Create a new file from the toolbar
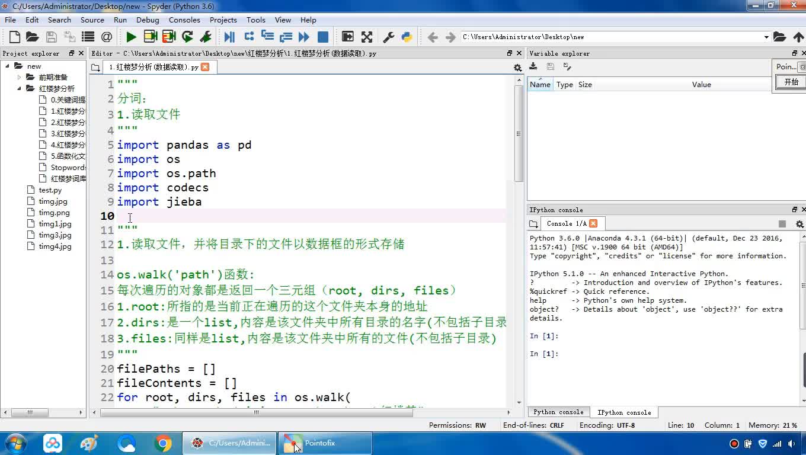The width and height of the screenshot is (806, 455). [15, 37]
